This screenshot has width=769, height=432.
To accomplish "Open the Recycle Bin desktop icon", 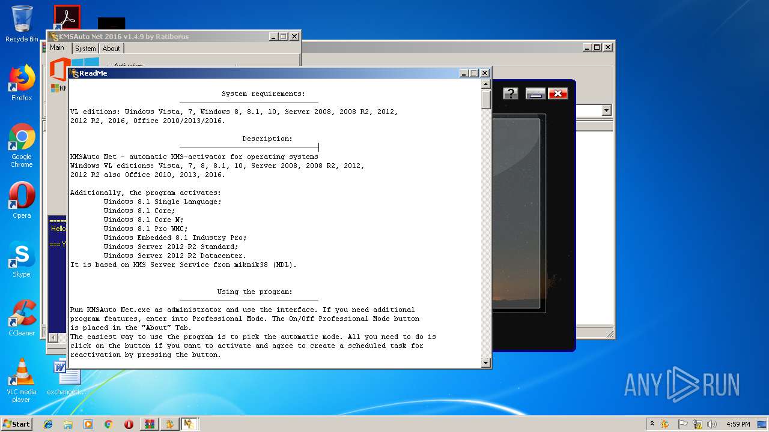I will 22,24.
